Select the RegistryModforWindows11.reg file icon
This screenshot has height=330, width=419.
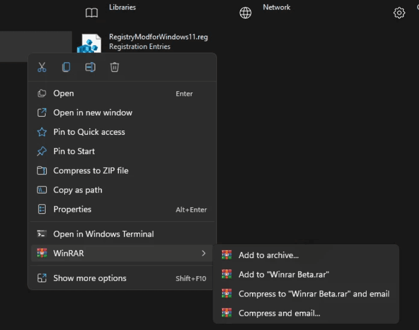(89, 43)
